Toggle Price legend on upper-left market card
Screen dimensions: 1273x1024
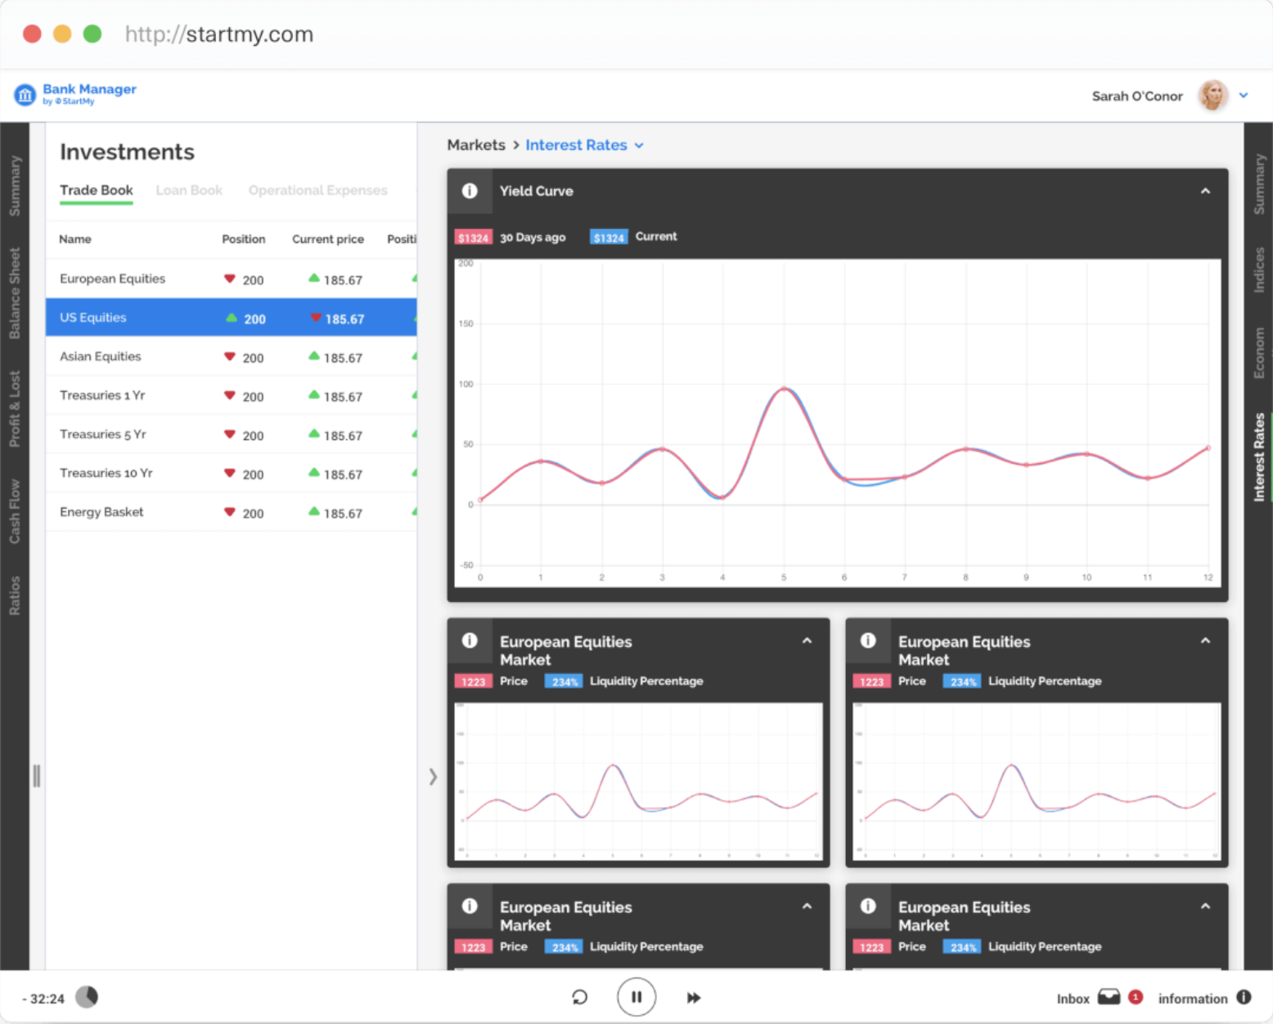473,681
